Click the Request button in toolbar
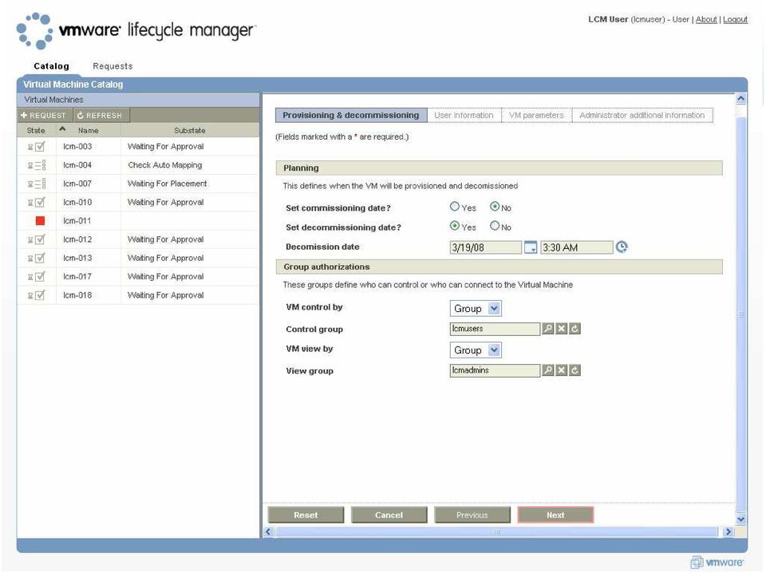Viewport: 766px width, 573px height. pos(45,115)
